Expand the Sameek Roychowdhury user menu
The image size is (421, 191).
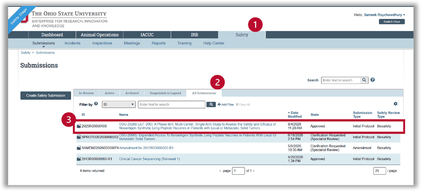pos(385,15)
